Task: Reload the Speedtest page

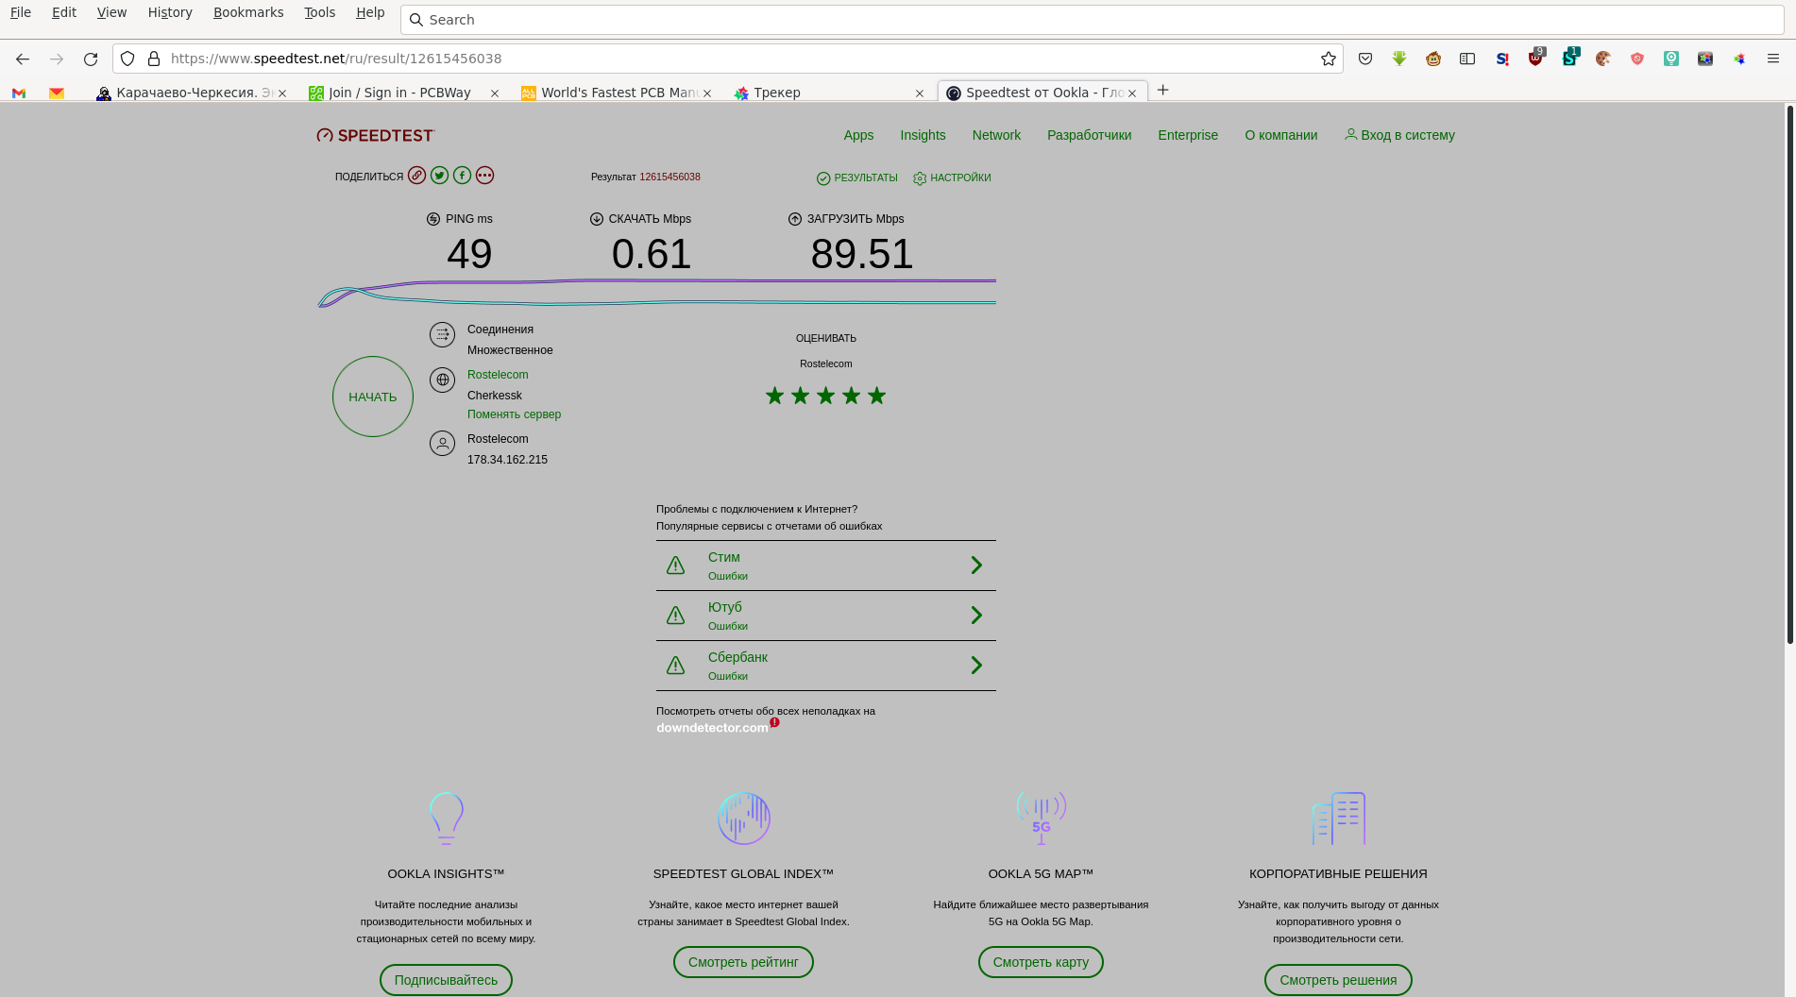Action: point(91,59)
